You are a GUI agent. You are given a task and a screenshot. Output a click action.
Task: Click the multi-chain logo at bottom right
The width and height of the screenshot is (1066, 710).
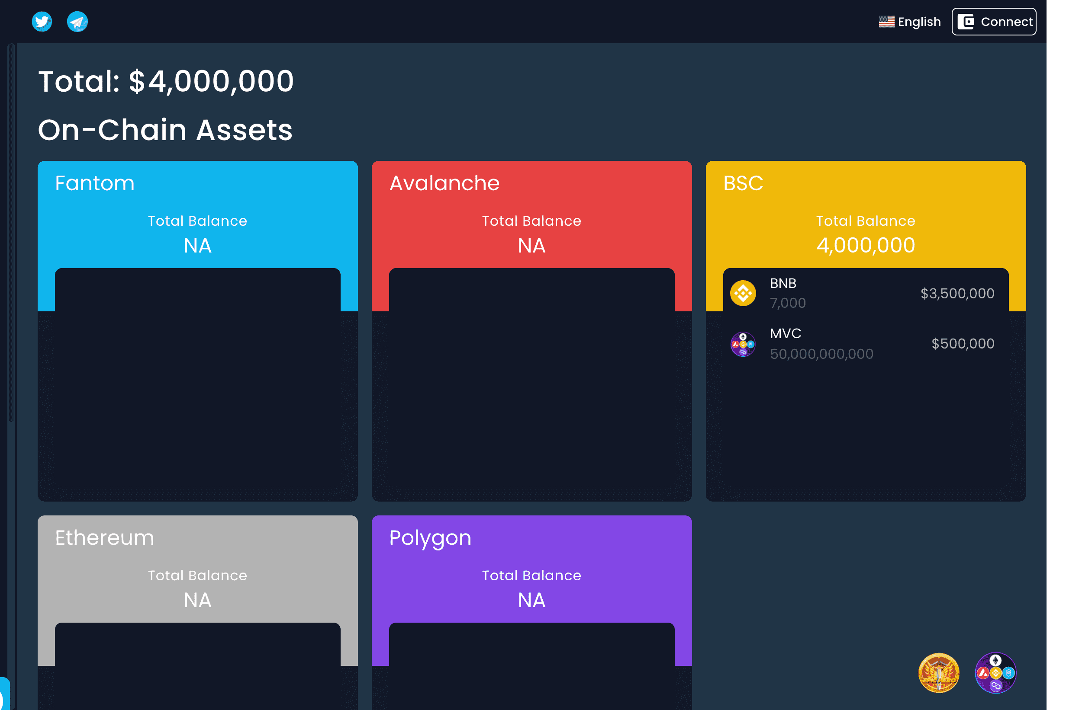[x=995, y=673]
